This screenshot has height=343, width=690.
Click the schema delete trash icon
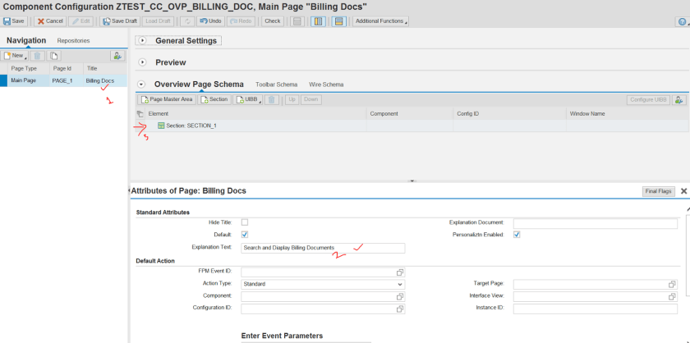[x=272, y=99]
